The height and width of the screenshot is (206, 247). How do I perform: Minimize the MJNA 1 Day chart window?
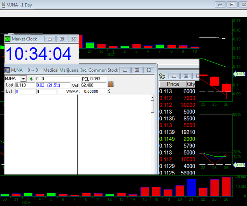pyautogui.click(x=220, y=4)
